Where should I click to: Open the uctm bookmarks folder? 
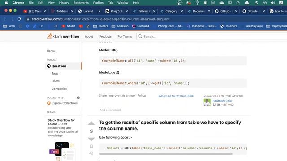(x=9, y=26)
